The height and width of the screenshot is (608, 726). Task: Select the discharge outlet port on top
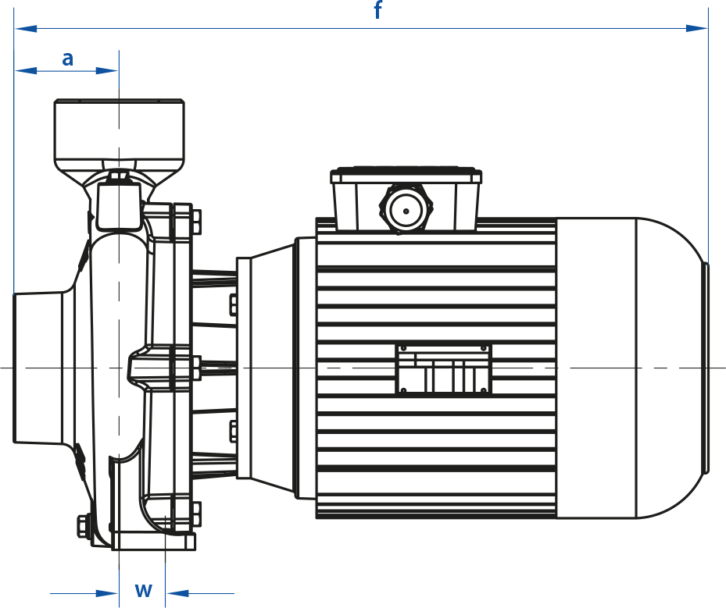pyautogui.click(x=119, y=129)
